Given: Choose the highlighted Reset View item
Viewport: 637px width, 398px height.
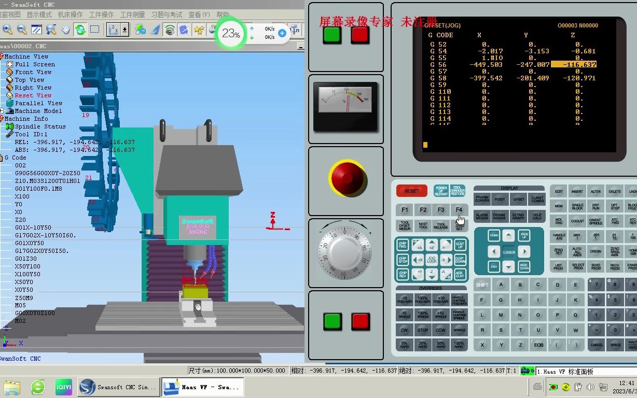Looking at the screenshot, I should [x=33, y=95].
